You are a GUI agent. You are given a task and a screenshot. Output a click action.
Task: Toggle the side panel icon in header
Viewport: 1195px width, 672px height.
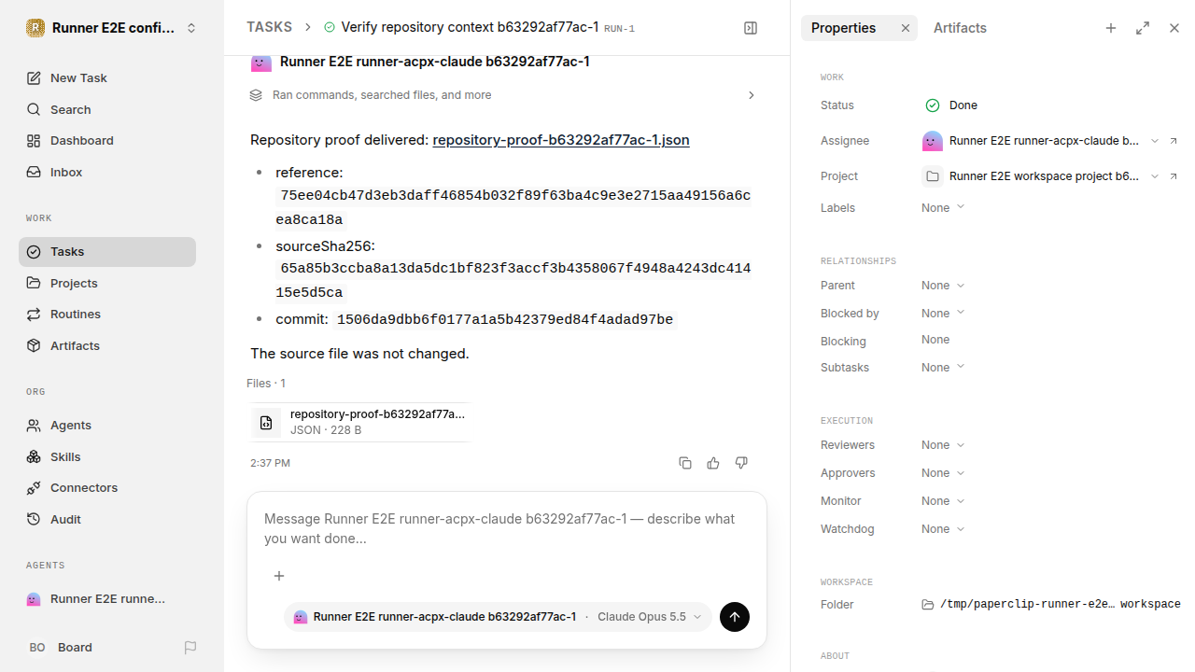coord(751,28)
